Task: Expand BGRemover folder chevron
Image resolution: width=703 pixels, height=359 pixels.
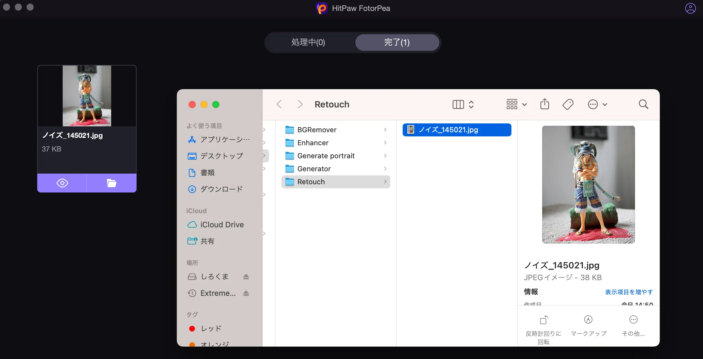Action: point(385,130)
